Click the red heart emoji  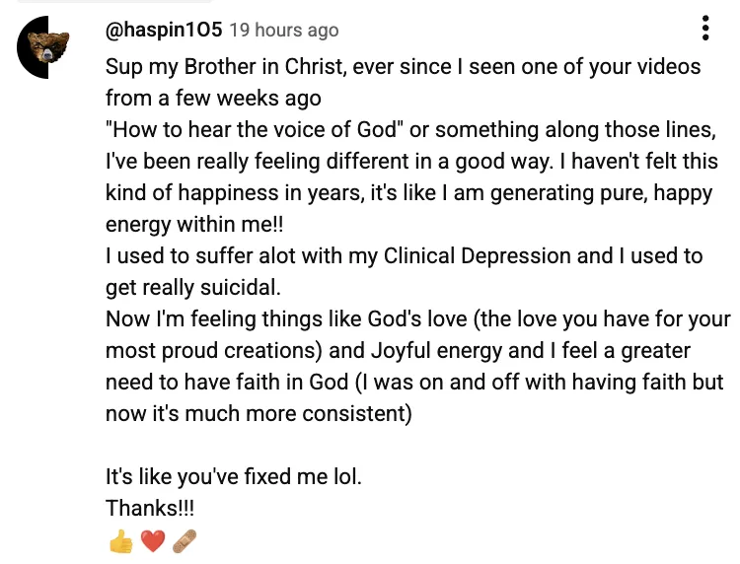tap(153, 541)
